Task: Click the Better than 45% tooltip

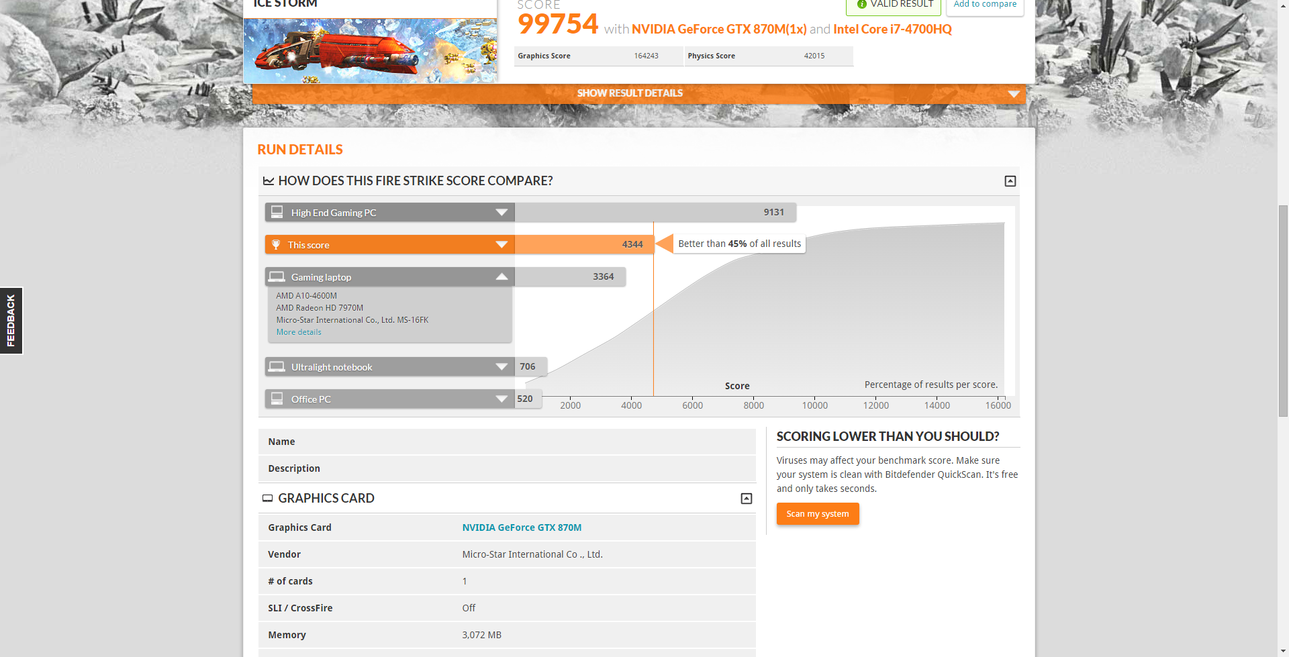Action: [x=739, y=244]
